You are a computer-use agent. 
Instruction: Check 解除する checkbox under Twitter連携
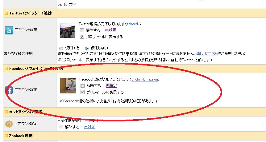pos(82,30)
